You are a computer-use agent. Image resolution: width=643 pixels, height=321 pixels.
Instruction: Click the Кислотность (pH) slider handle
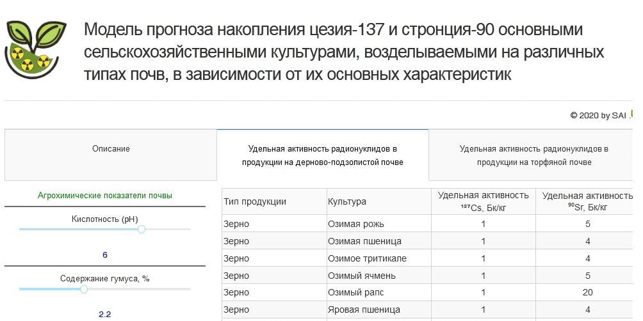142,229
